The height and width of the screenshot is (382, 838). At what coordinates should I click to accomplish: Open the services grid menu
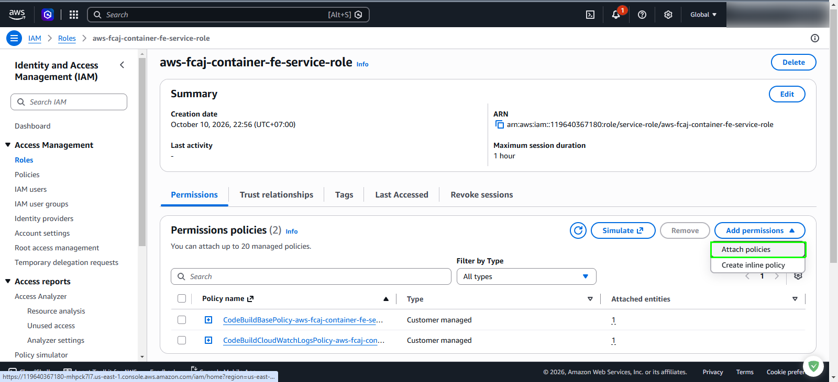pyautogui.click(x=74, y=15)
